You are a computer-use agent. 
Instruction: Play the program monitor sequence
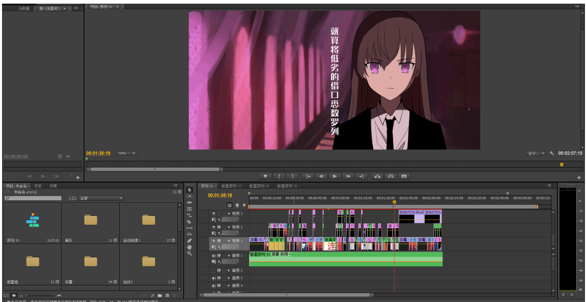pyautogui.click(x=335, y=176)
